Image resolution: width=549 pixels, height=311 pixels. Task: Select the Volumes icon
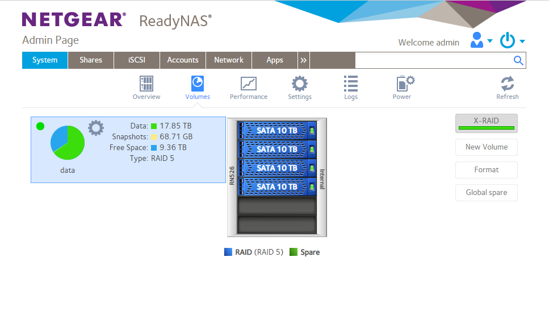point(198,84)
